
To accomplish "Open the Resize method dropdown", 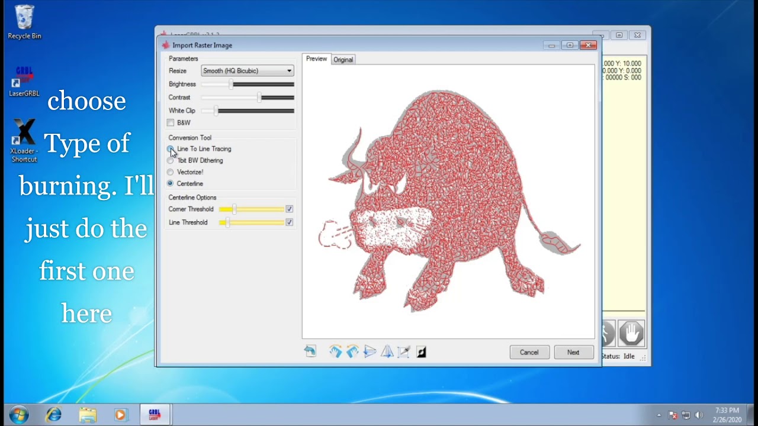I will click(248, 71).
